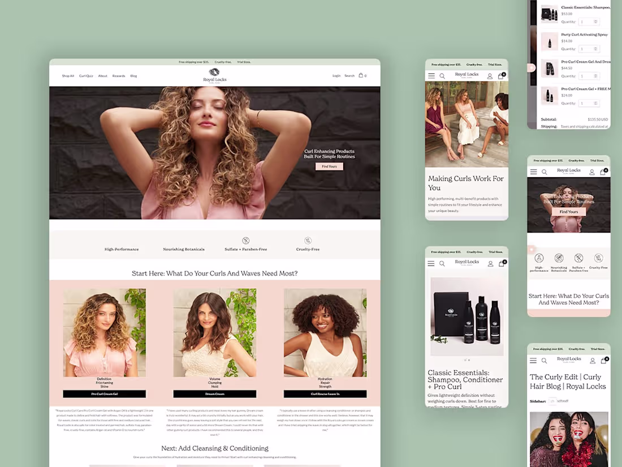
Task: Open the Login link in the header
Action: tap(336, 75)
